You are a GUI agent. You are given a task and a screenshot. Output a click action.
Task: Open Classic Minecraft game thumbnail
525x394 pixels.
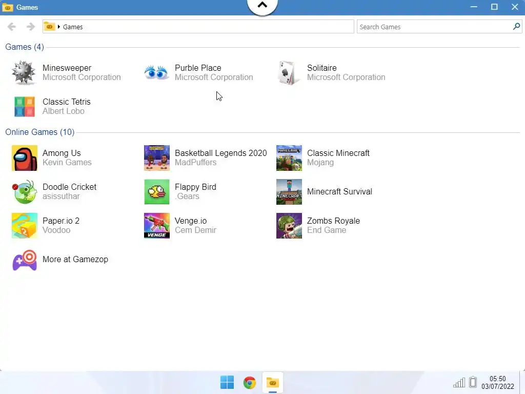[x=289, y=158]
